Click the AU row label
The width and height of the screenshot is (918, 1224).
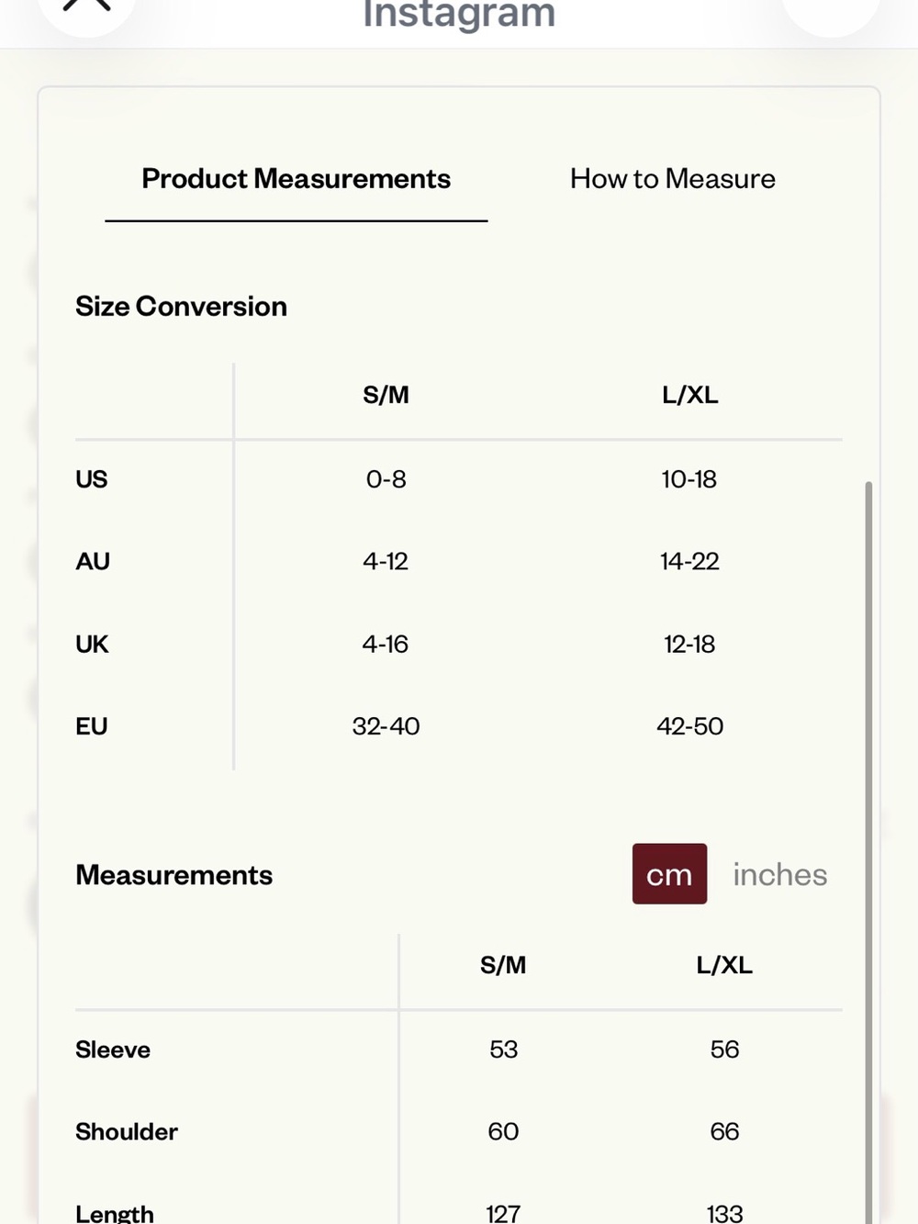click(93, 561)
